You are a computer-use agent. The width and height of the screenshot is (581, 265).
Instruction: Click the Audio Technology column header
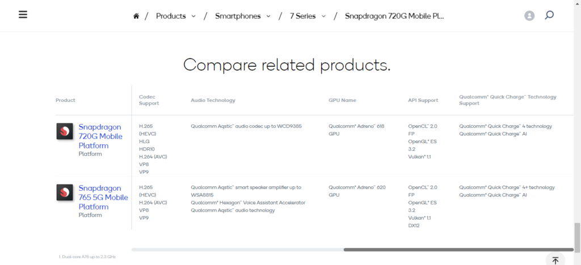click(x=213, y=100)
